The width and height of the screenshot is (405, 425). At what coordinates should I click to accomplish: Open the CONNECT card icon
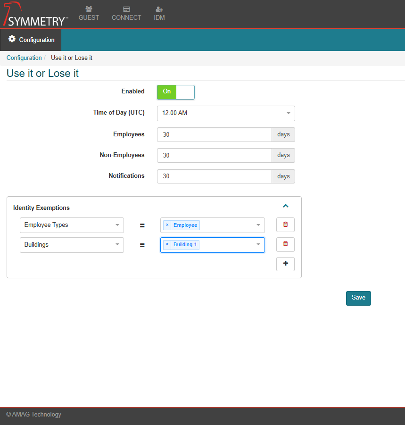(x=126, y=9)
